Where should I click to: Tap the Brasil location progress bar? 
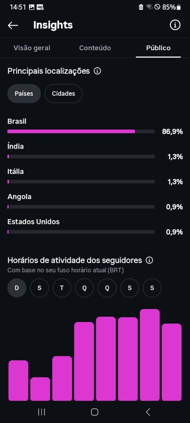(81, 131)
